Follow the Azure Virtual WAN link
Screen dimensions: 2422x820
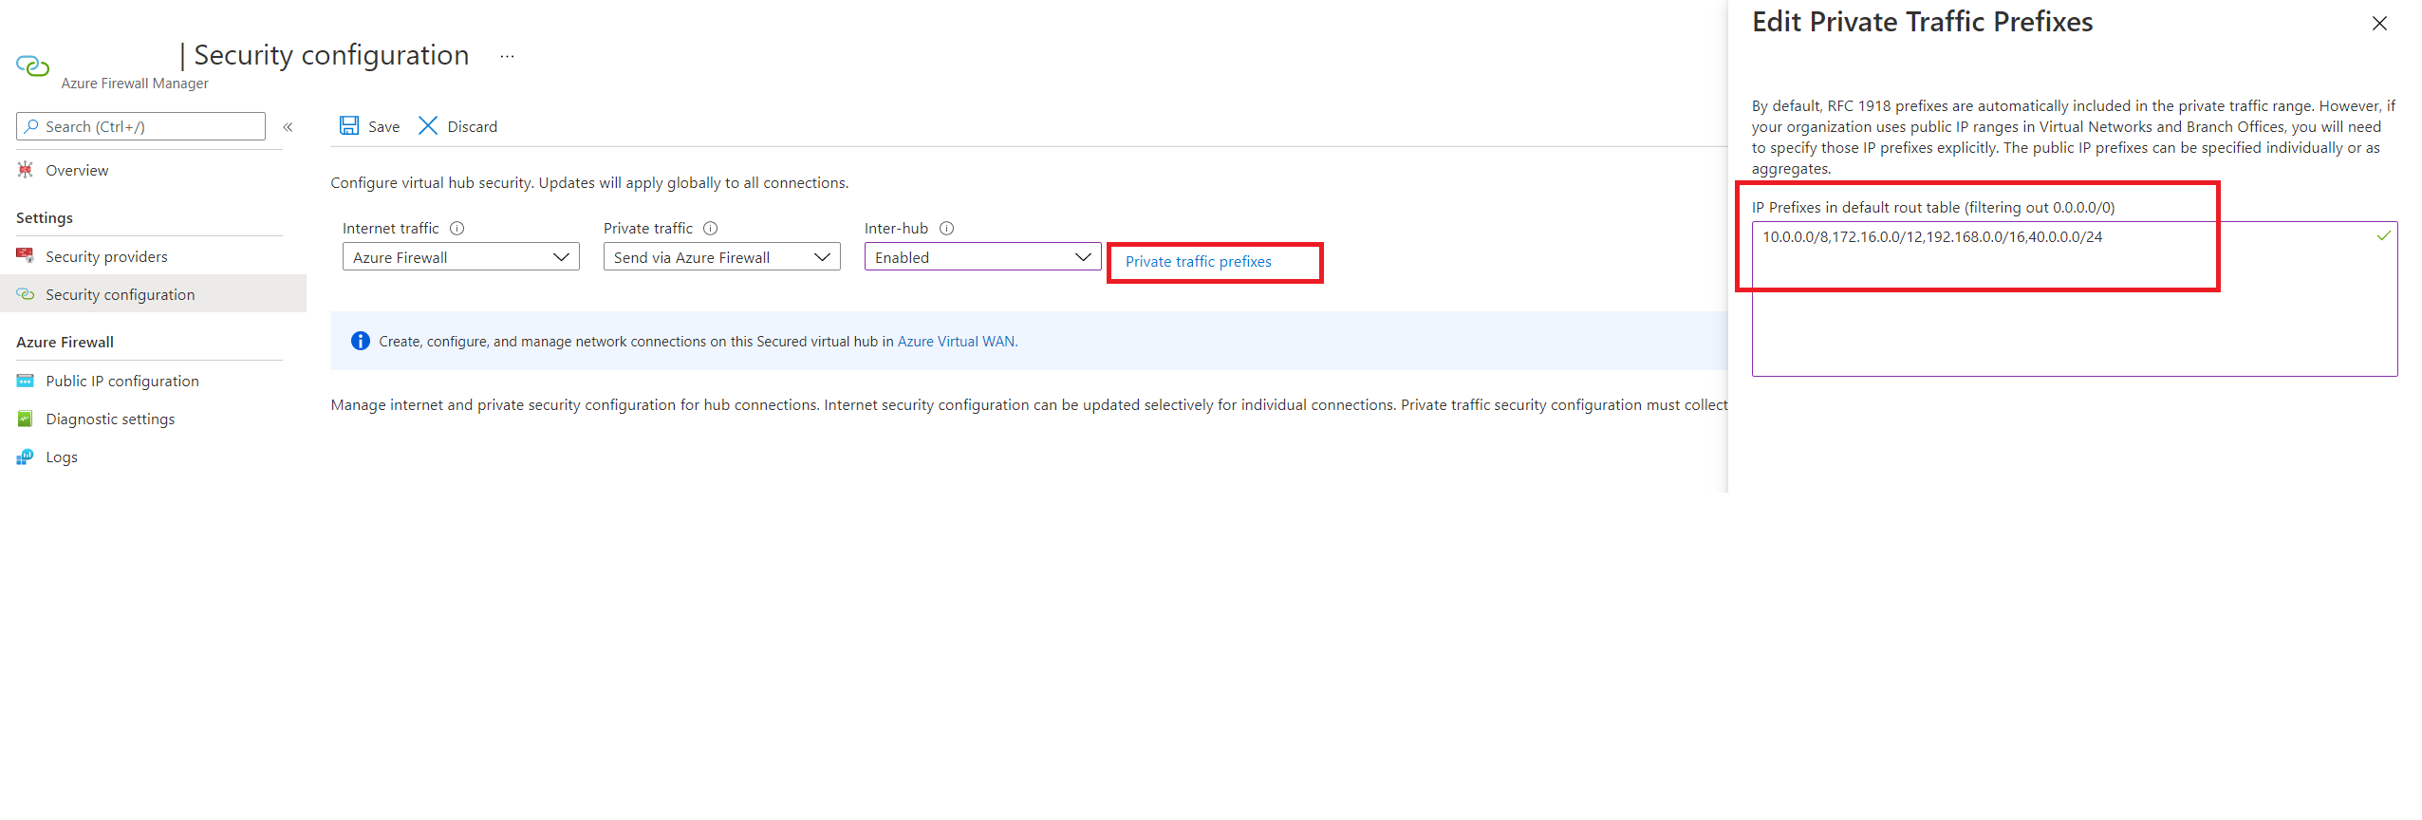tap(956, 342)
